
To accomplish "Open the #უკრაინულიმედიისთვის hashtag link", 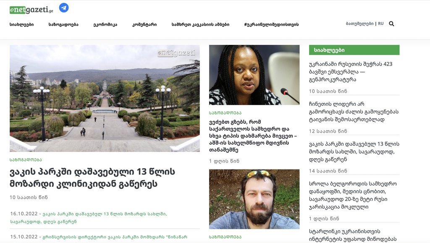I will pos(272,24).
